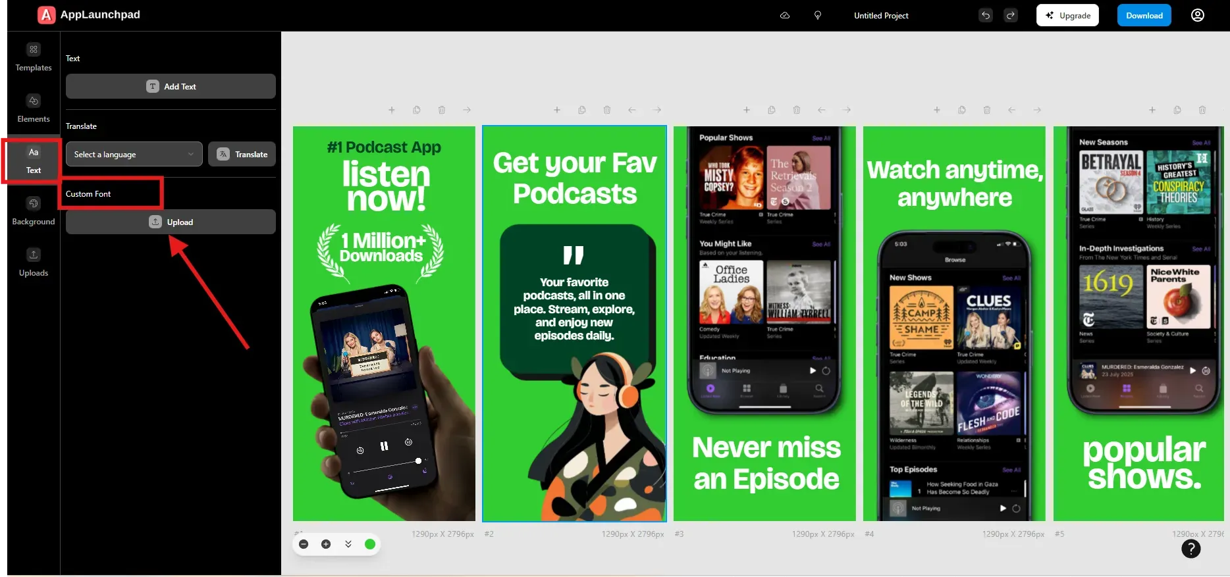Add a screen after the popular shows screenshot
This screenshot has width=1230, height=577.
(1152, 110)
